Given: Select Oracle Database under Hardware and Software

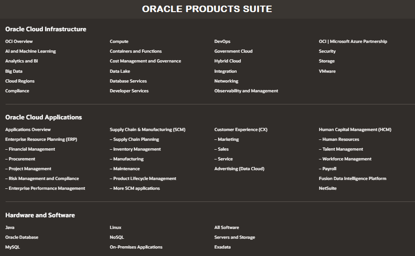Looking at the screenshot, I should (x=21, y=237).
